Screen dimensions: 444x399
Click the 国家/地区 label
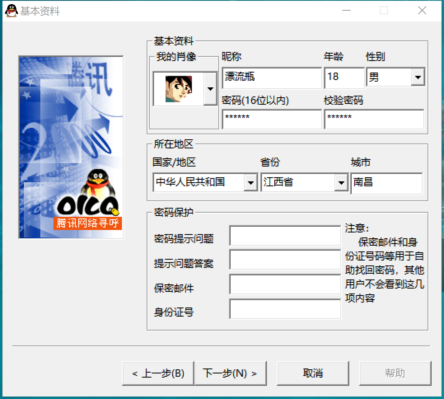coord(174,162)
